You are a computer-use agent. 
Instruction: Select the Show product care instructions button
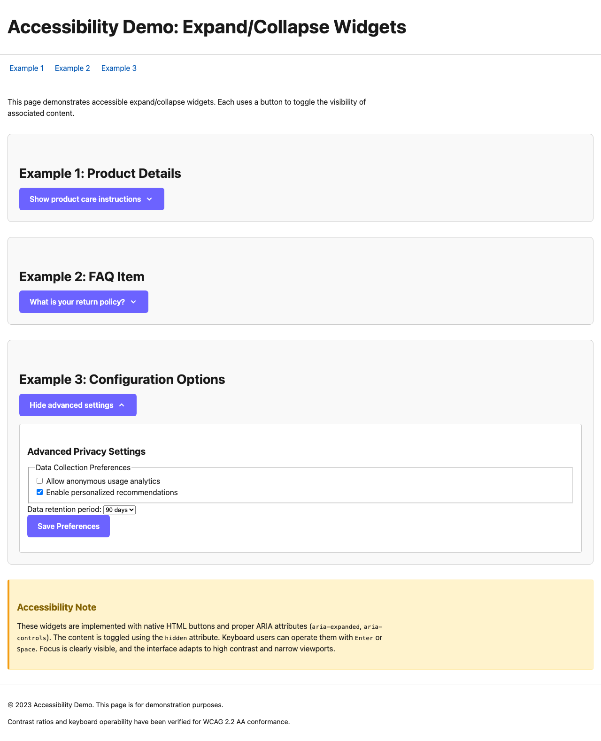click(x=92, y=199)
